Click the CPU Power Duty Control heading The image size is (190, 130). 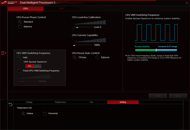[86, 53]
